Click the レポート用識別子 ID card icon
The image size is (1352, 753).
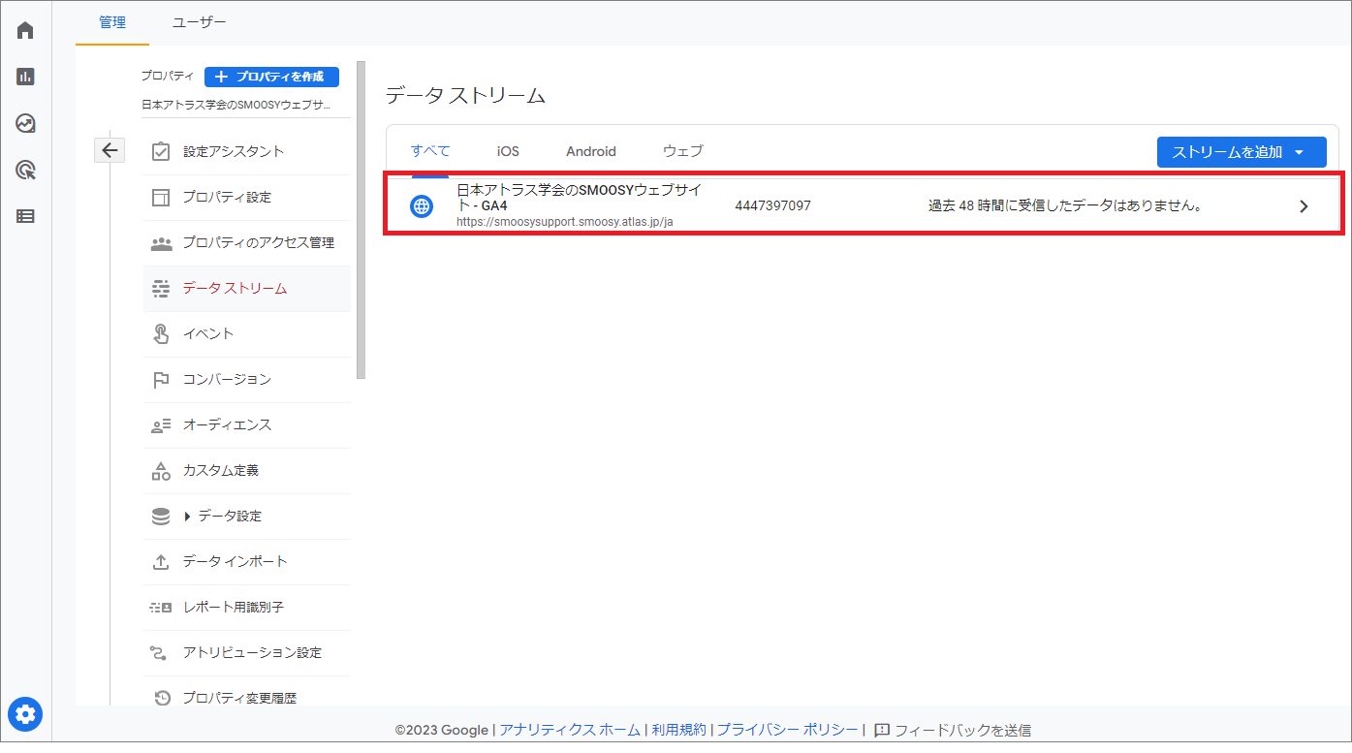click(x=161, y=608)
